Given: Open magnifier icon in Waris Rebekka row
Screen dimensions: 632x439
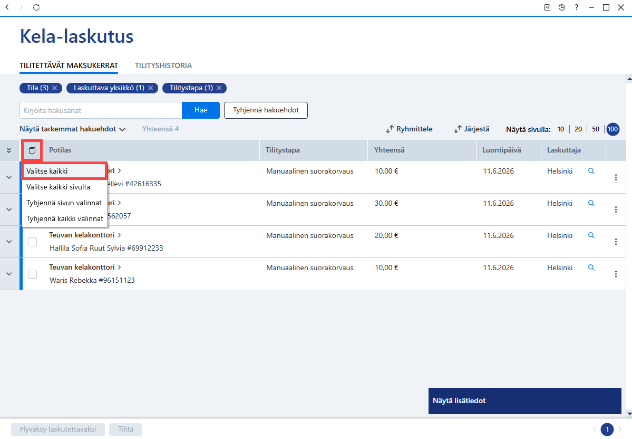Looking at the screenshot, I should (591, 268).
